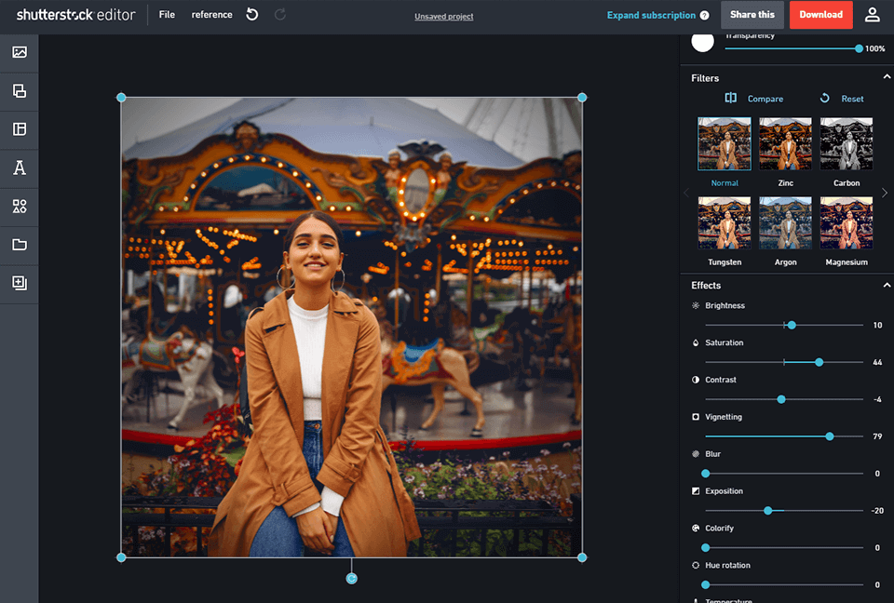This screenshot has height=603, width=894.
Task: Show next filters with right arrow
Action: 884,193
